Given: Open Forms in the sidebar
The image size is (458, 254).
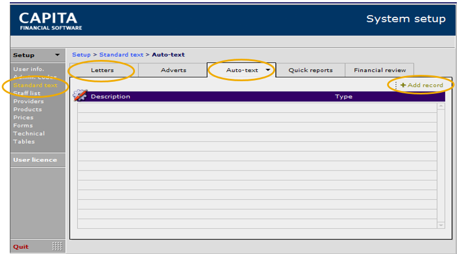Looking at the screenshot, I should (22, 126).
